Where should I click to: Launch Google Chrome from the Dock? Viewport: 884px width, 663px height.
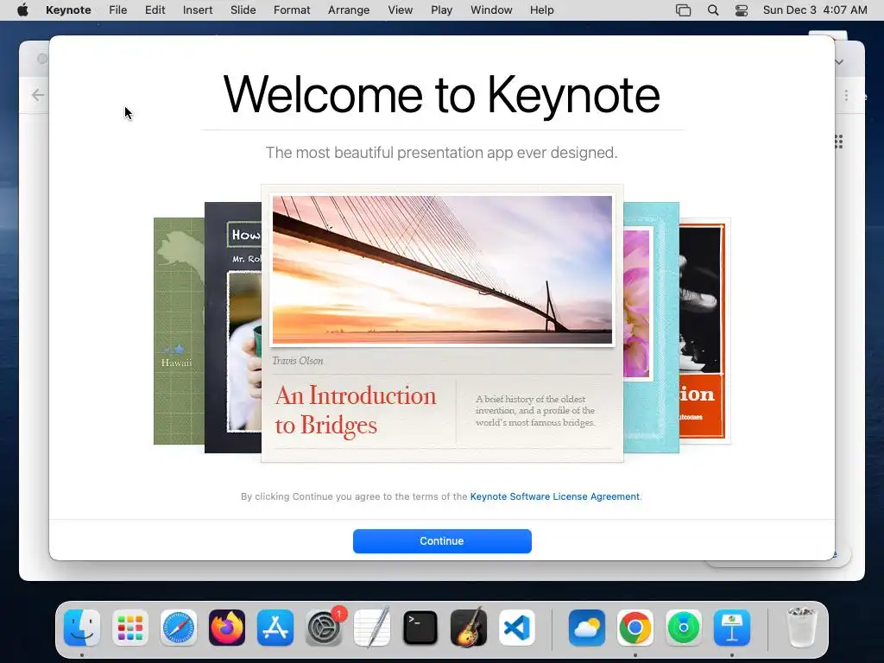tap(635, 628)
